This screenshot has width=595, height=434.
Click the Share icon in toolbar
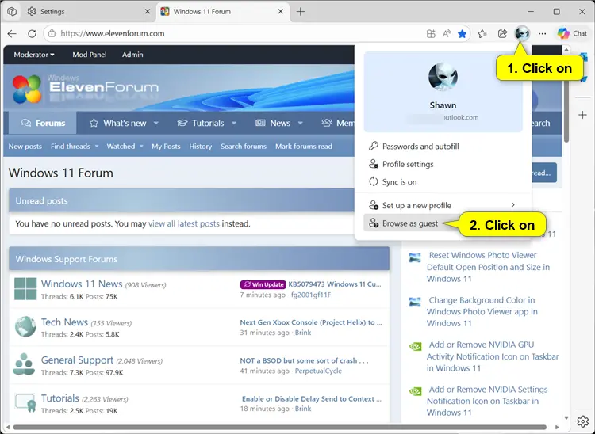(502, 34)
